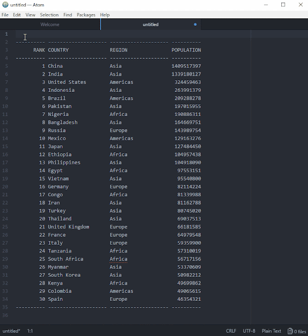308x336 pixels.
Task: Click on Japan text
Action: point(55,146)
